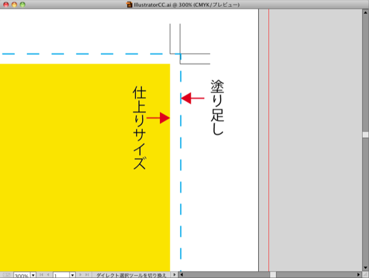
Task: Open the zoom level dropdown arrow
Action: click(33, 275)
